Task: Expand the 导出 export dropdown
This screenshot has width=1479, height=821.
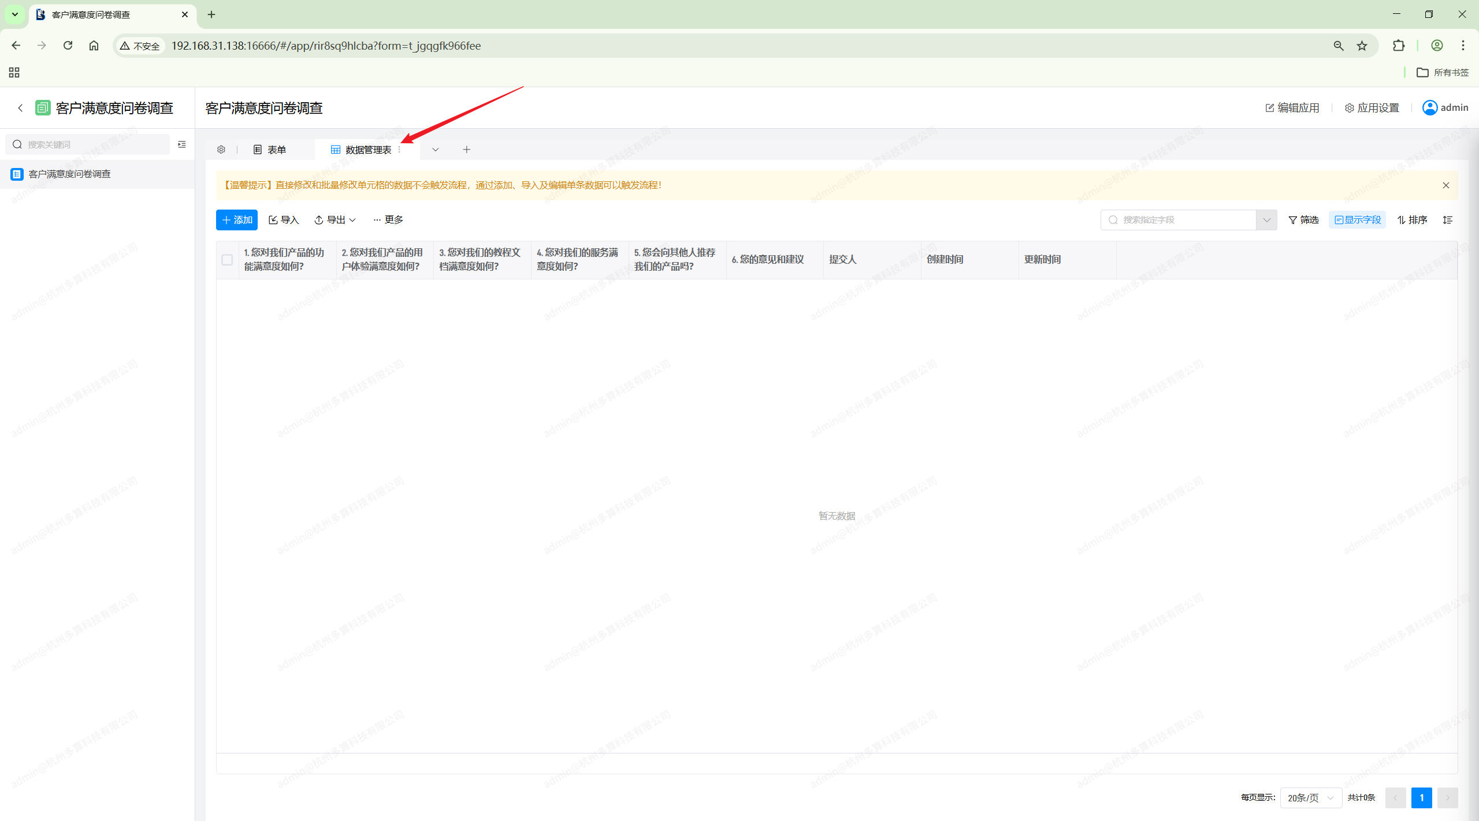Action: (x=335, y=220)
